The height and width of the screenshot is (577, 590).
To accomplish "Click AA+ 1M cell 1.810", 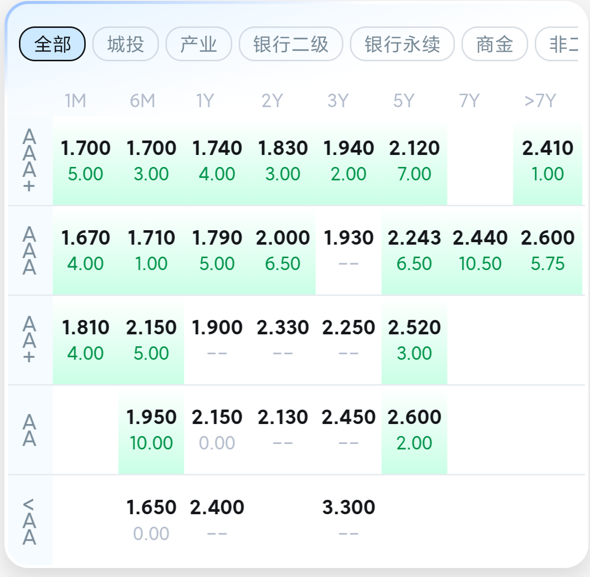I will tap(86, 340).
